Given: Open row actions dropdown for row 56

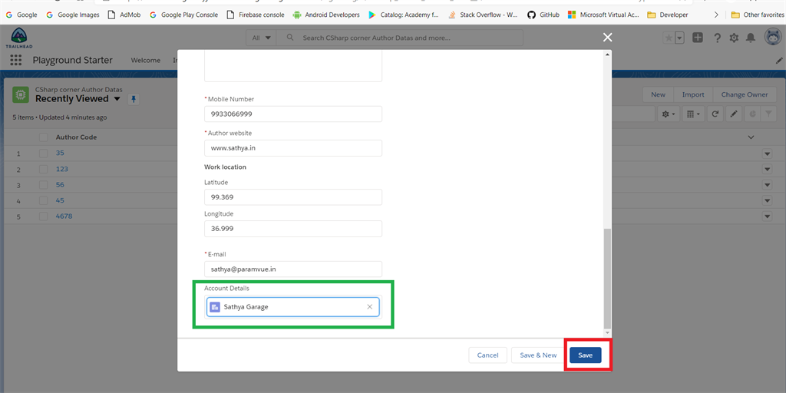Looking at the screenshot, I should (767, 185).
